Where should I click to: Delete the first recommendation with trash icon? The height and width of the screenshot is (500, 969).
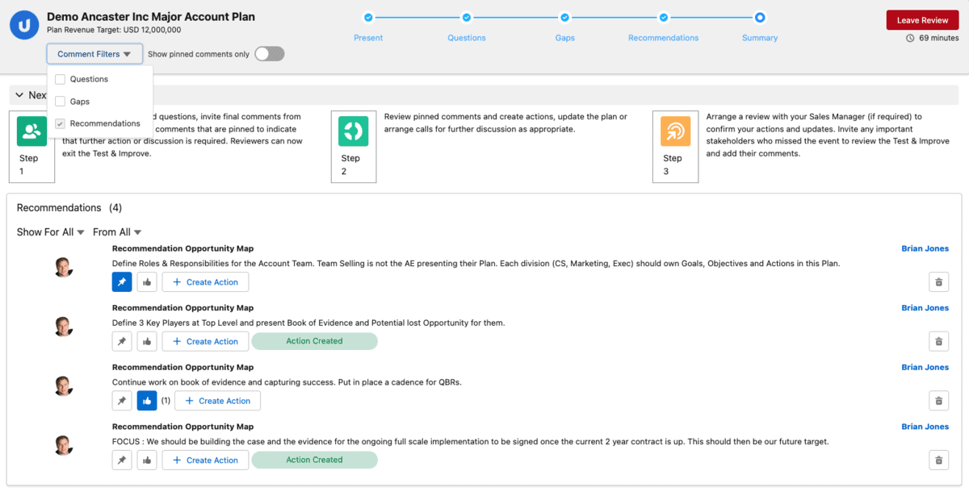(938, 282)
